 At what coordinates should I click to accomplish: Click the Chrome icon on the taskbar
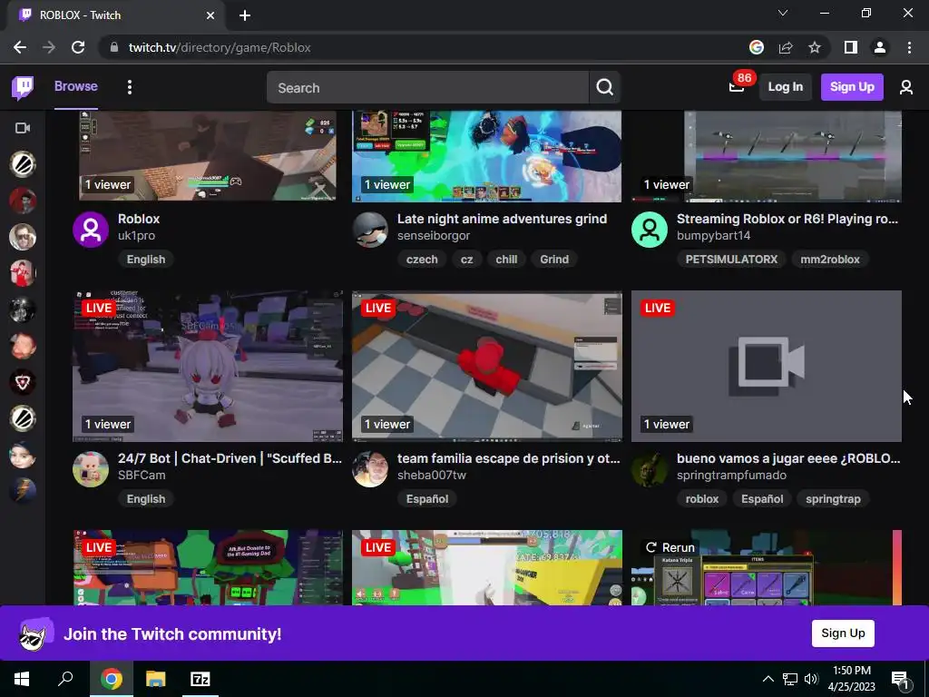coord(112,679)
